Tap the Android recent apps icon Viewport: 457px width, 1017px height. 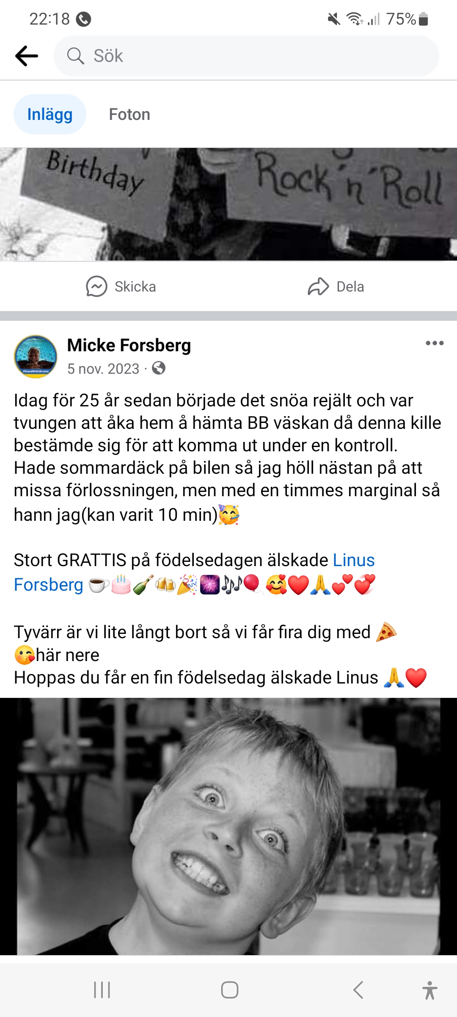(102, 990)
